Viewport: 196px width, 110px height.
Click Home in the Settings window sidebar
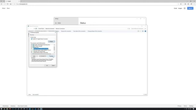(59, 23)
